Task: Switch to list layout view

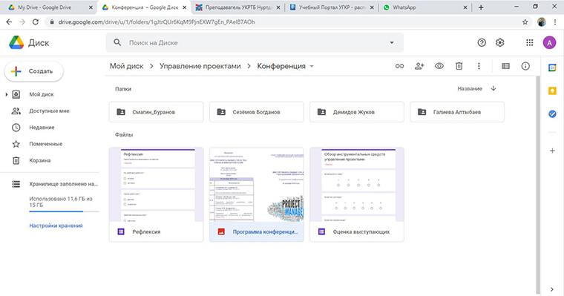Action: click(x=505, y=66)
